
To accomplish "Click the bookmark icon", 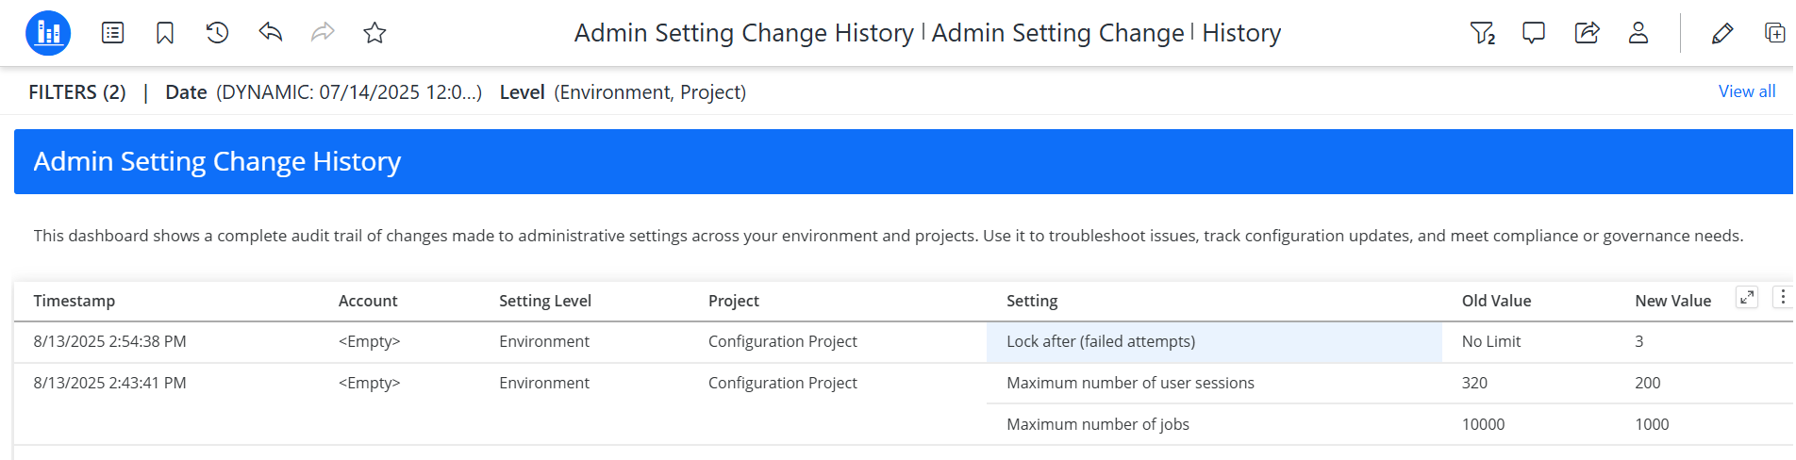I will click(165, 33).
